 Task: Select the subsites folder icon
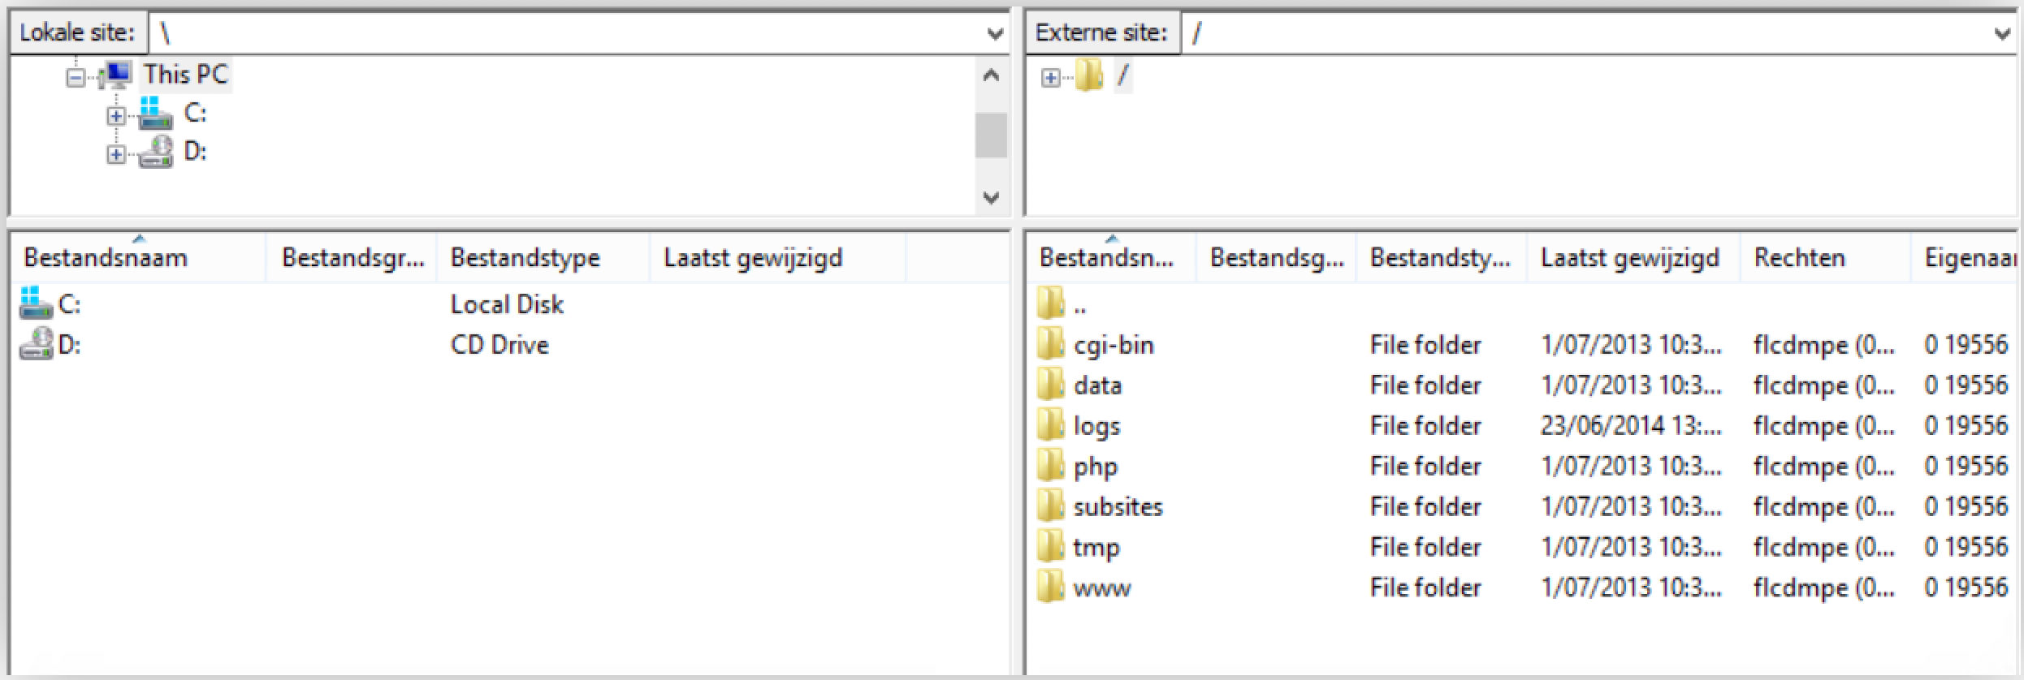(1050, 506)
